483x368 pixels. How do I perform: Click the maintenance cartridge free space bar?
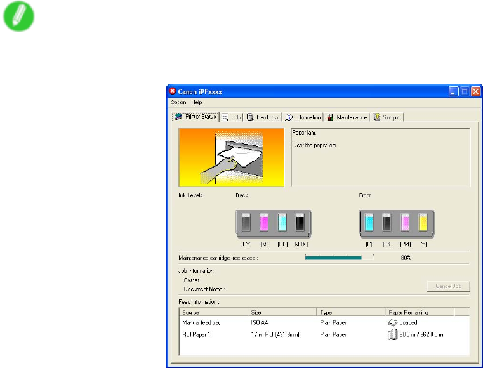(339, 258)
